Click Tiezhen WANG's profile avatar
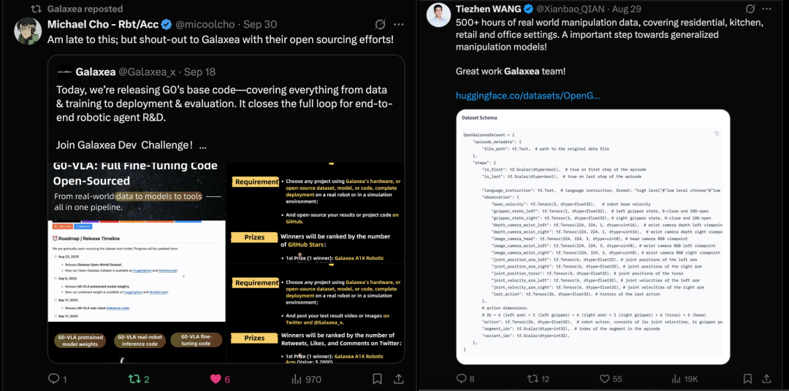The image size is (789, 391). tap(438, 14)
